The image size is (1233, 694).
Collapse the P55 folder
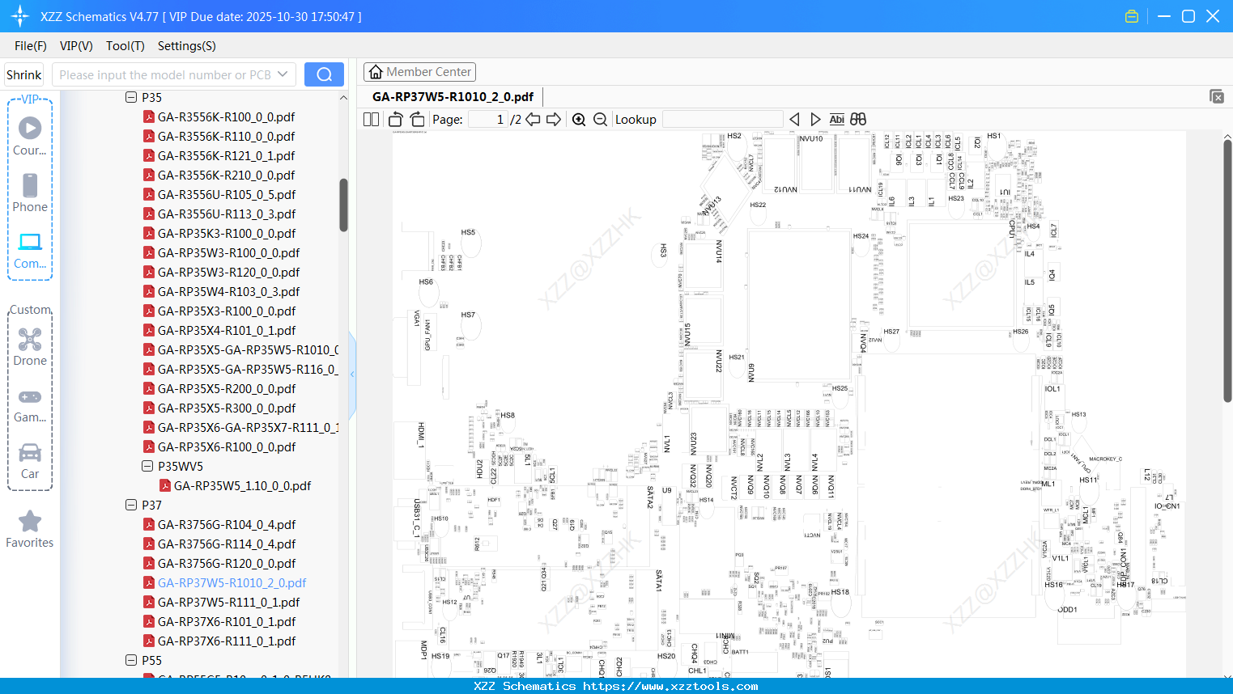pos(131,660)
